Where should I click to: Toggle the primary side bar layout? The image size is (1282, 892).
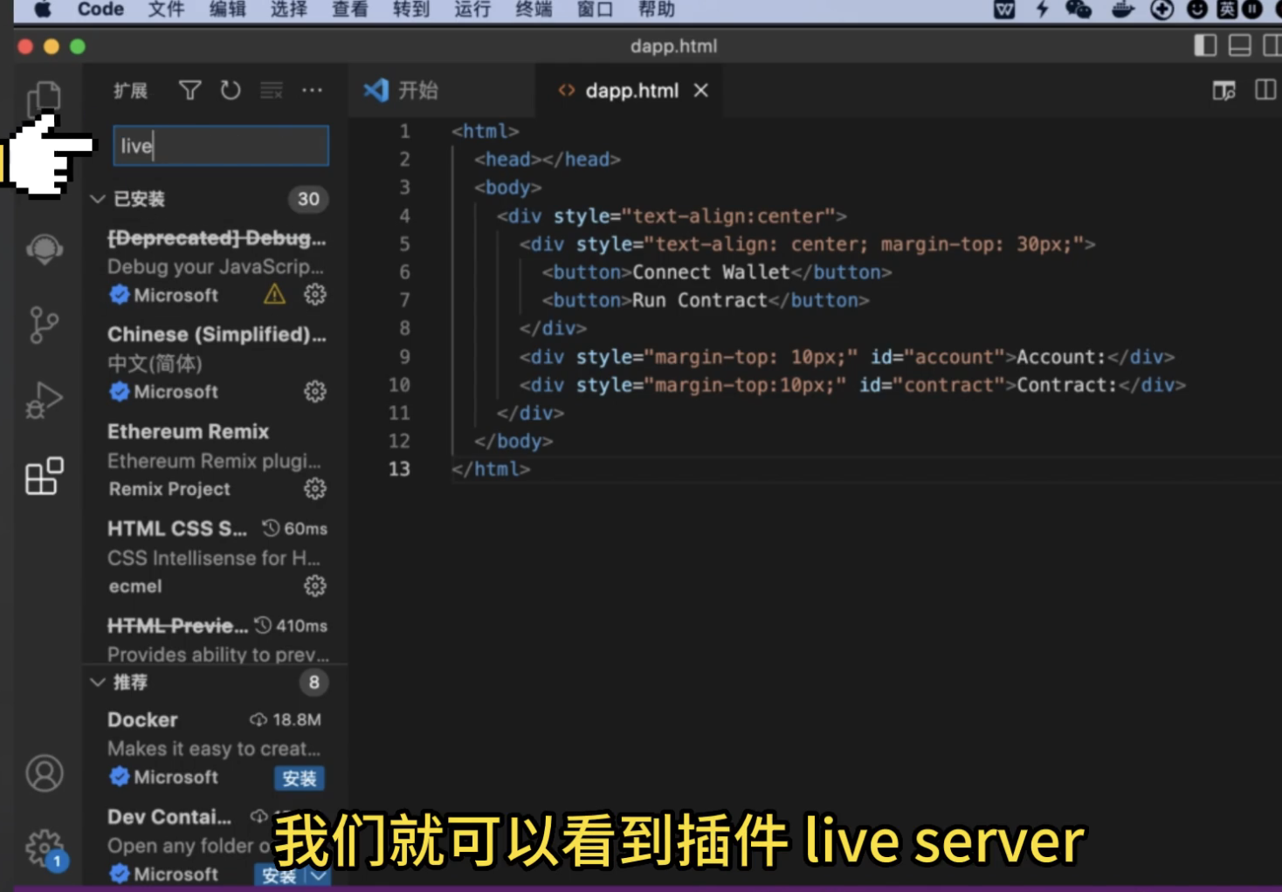tap(1205, 45)
